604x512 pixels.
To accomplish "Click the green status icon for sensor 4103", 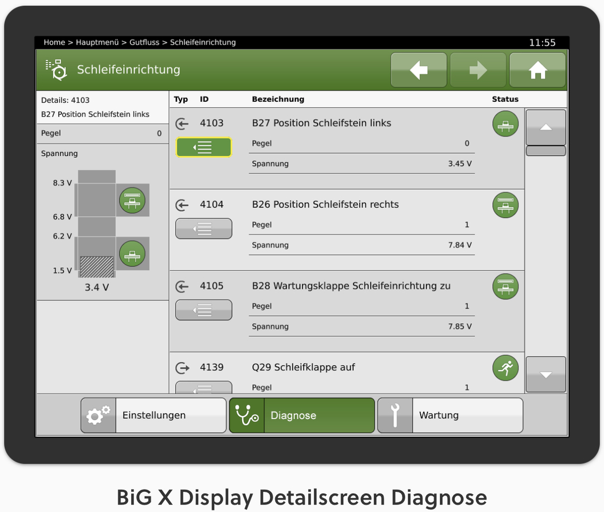I will pyautogui.click(x=505, y=124).
